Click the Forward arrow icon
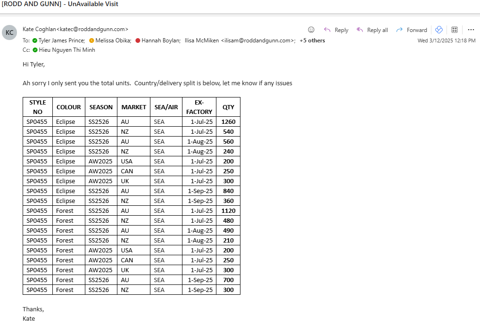The height and width of the screenshot is (324, 480). coord(399,30)
